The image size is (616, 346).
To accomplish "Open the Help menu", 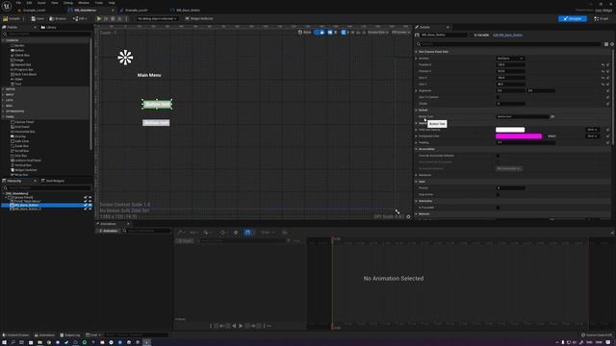I will pos(112,3).
